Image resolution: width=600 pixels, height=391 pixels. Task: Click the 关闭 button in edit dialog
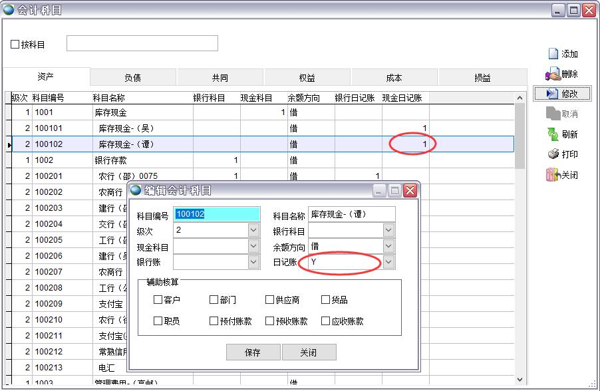(309, 352)
